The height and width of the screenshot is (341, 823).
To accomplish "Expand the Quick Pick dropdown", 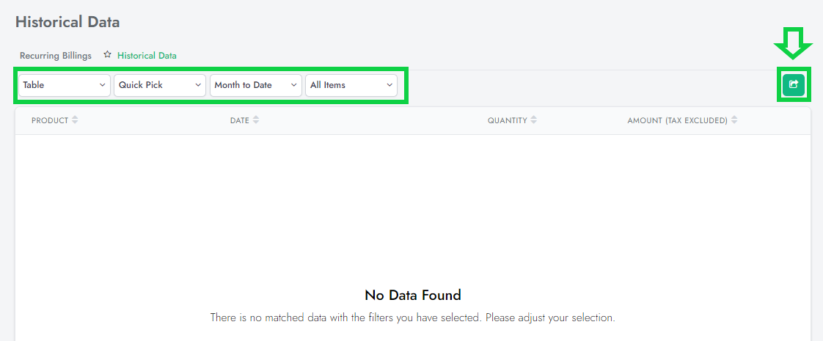I will (x=160, y=85).
